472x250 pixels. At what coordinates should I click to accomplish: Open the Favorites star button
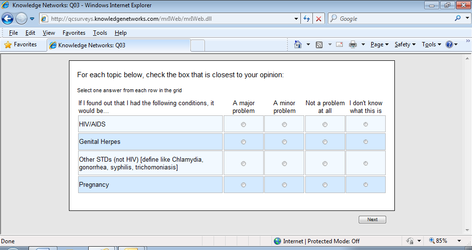pos(20,44)
